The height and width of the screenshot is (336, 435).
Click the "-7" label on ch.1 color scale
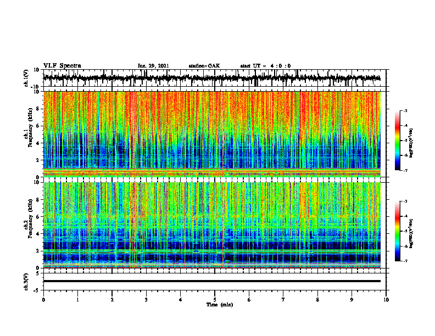coord(405,170)
